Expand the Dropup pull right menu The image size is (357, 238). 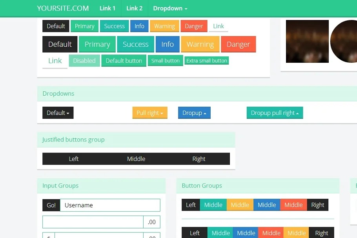point(275,113)
